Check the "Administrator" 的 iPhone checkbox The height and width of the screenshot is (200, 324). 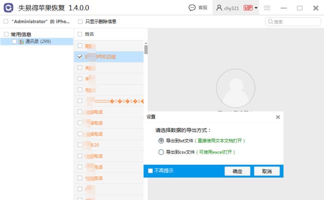click(6, 21)
